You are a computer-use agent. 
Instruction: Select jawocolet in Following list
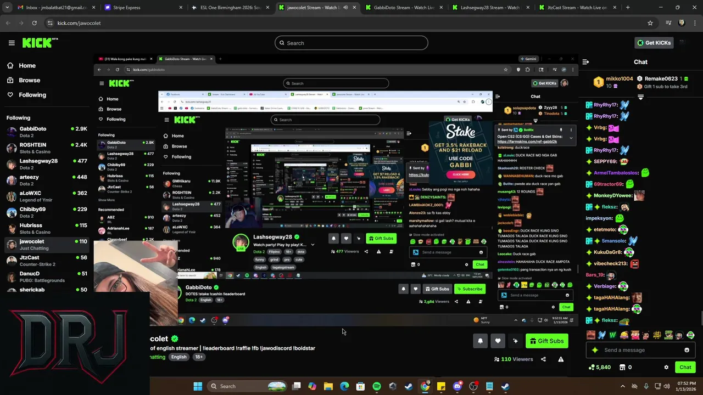click(x=47, y=245)
